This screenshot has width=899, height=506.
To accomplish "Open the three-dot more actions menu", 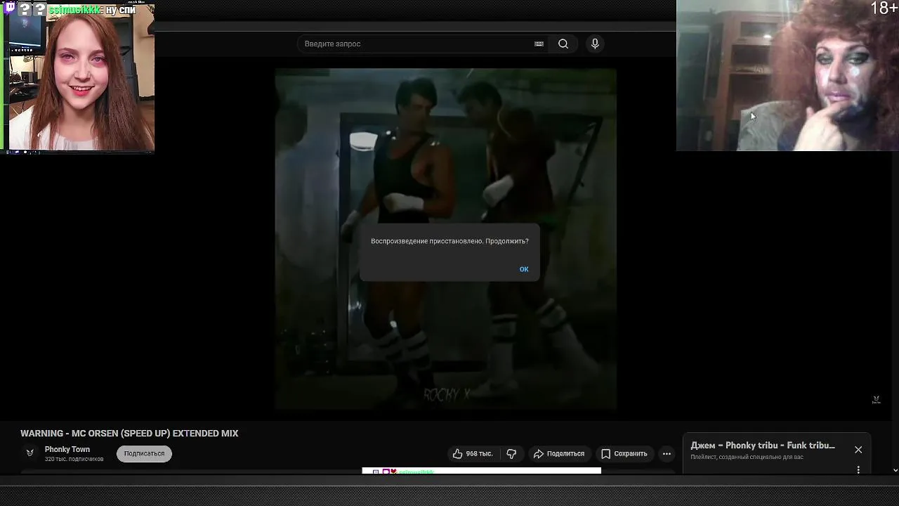I will click(x=667, y=454).
